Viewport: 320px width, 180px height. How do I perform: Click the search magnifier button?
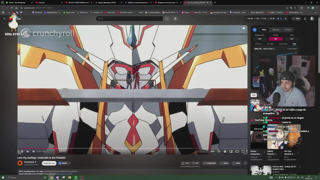(167, 18)
